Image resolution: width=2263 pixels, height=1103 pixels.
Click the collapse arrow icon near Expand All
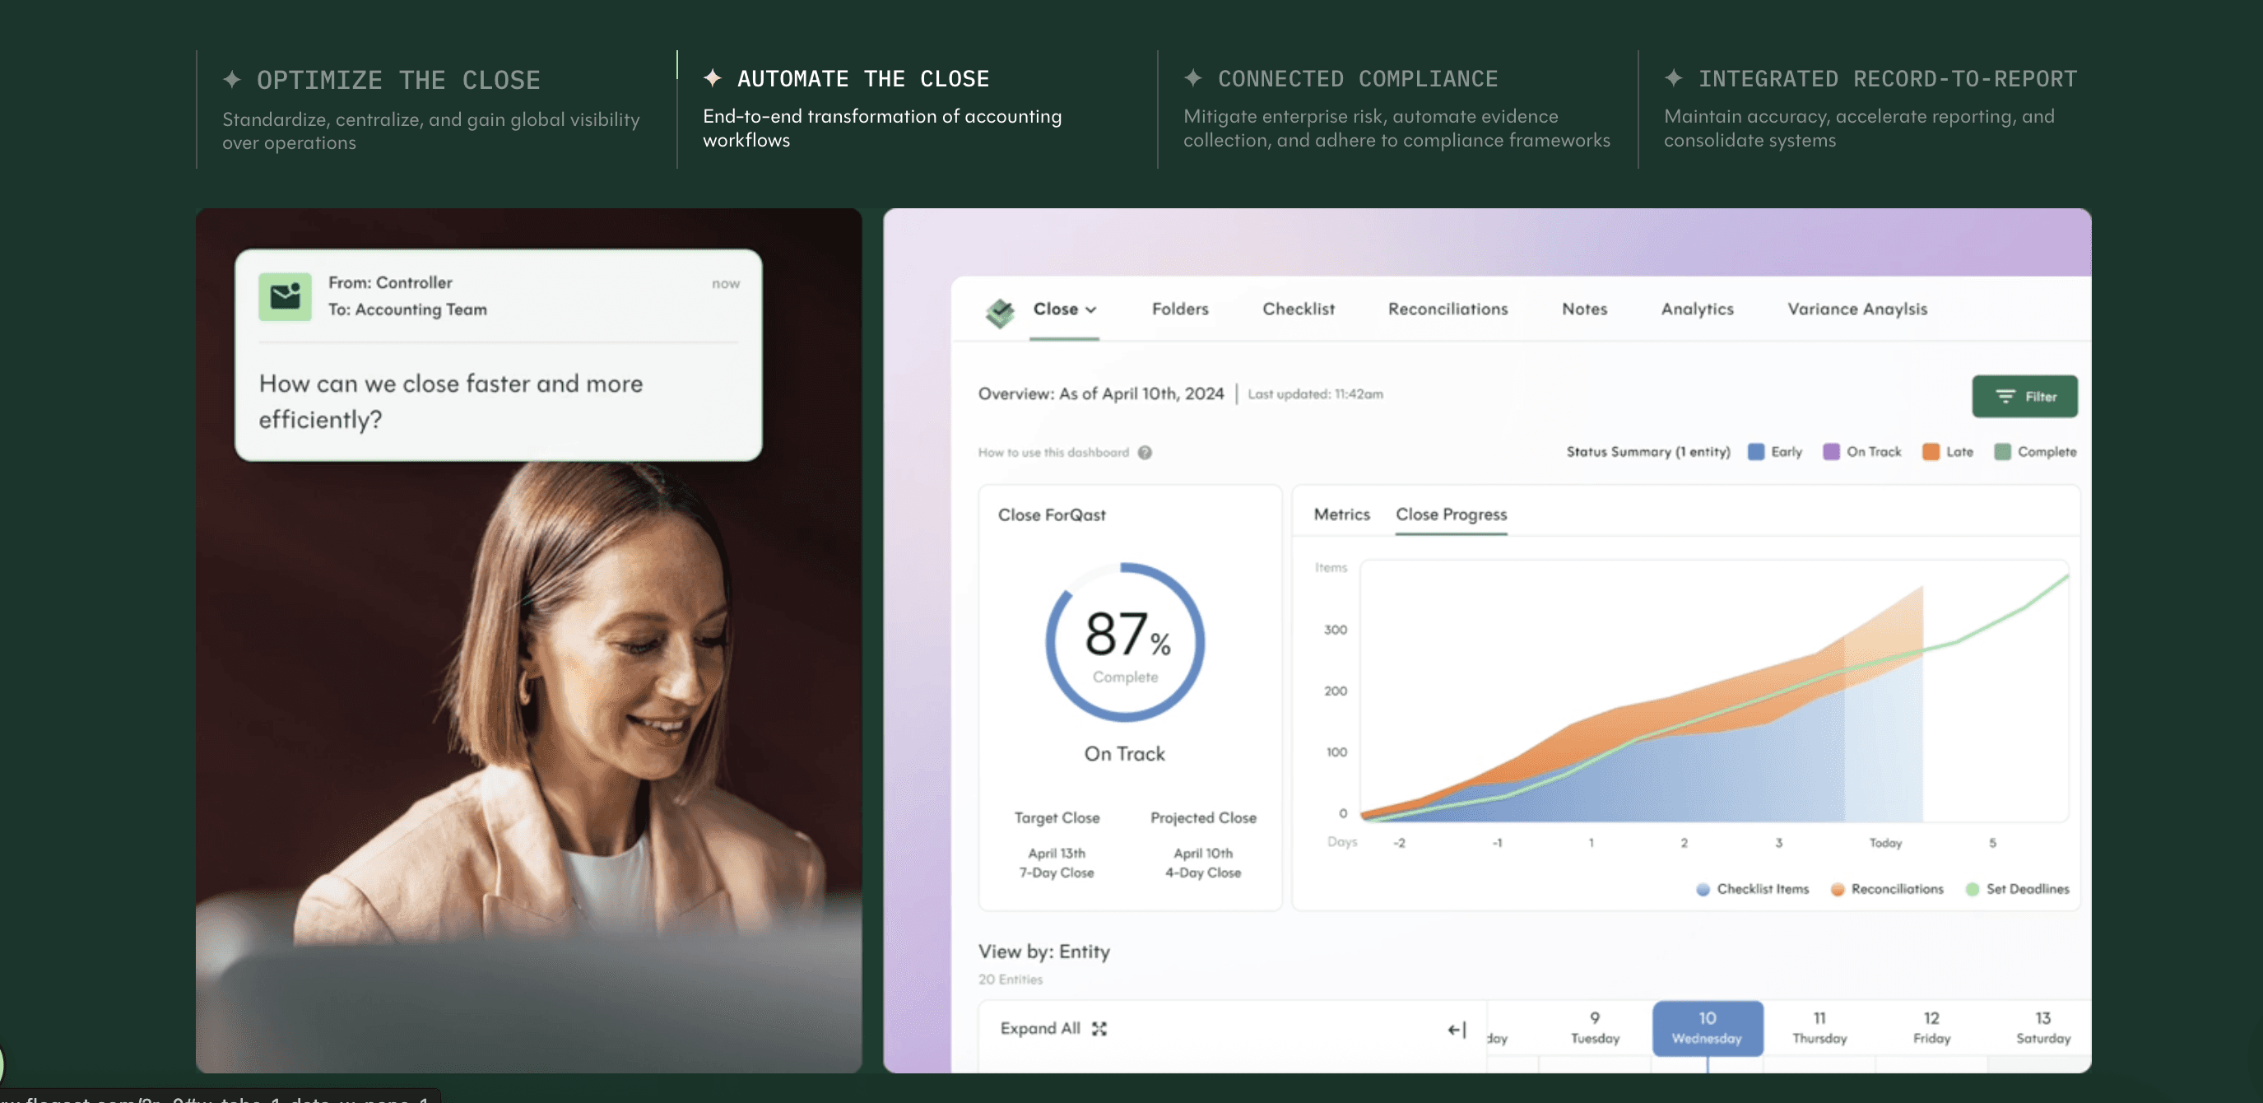point(1457,1029)
